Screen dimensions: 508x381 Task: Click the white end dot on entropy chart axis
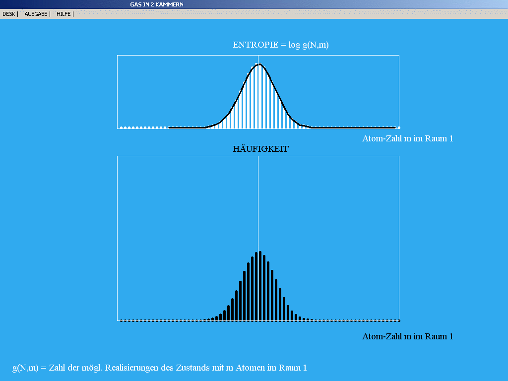click(399, 127)
